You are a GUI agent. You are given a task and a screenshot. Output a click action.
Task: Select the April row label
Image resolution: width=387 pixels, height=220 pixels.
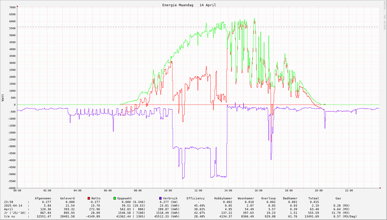point(9,209)
